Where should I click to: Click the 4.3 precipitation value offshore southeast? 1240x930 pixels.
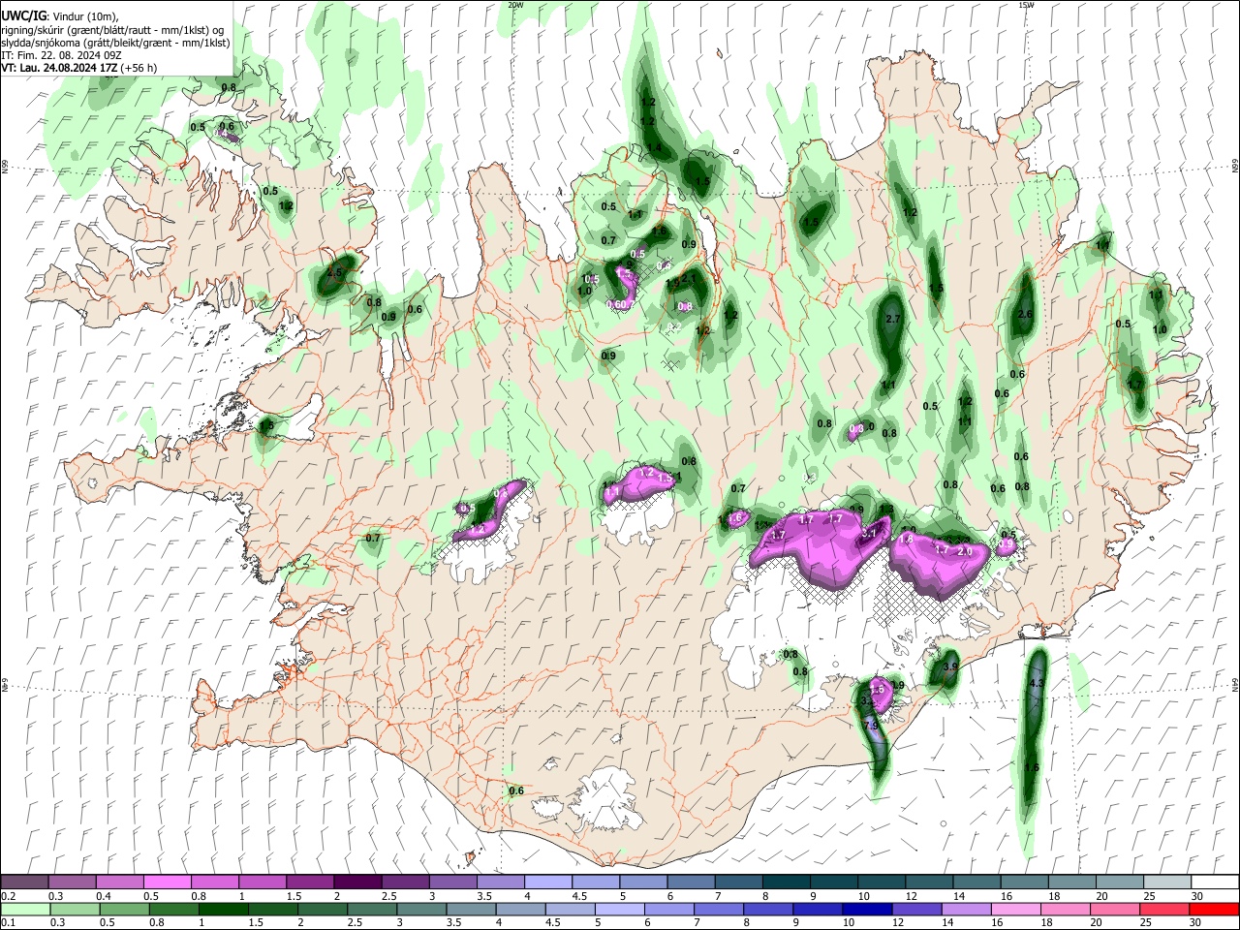click(1037, 684)
